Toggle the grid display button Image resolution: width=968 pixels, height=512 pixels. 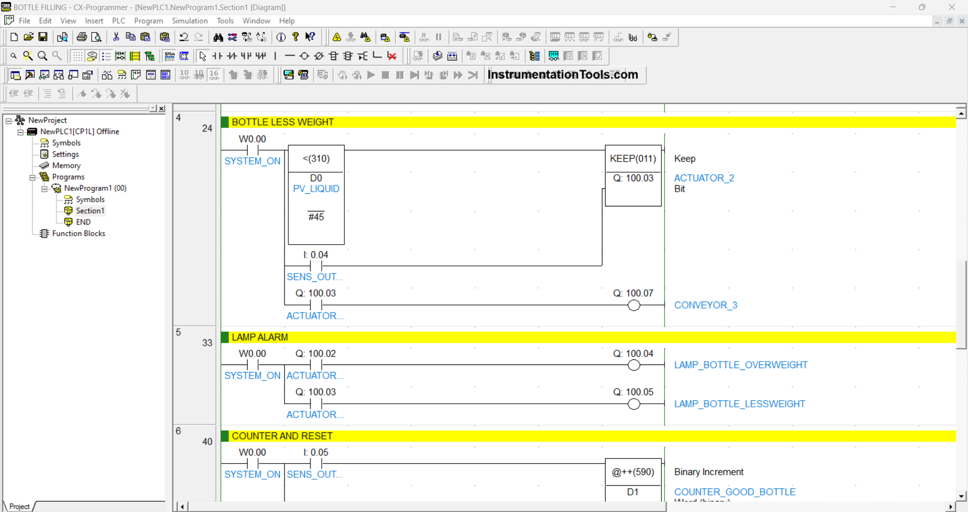(x=77, y=56)
